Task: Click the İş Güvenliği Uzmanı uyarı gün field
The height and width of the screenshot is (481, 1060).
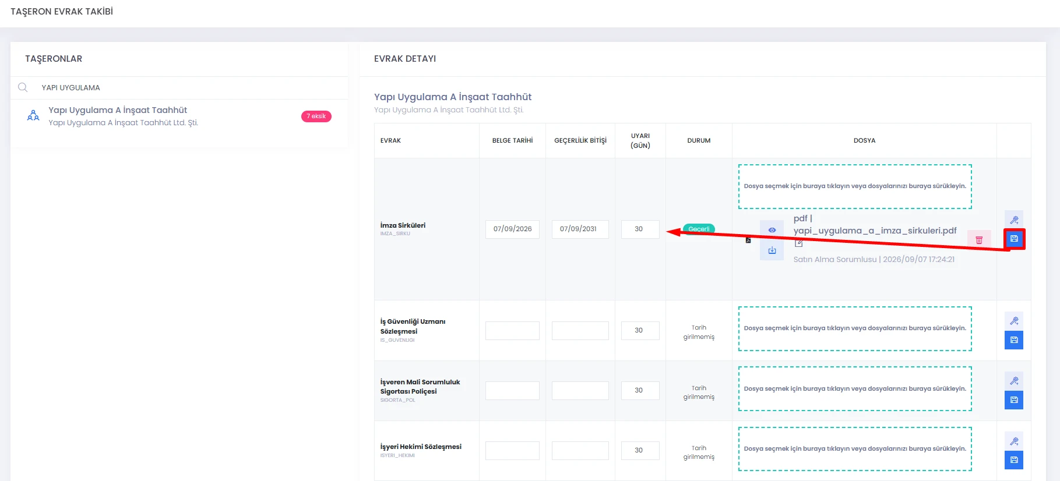Action: (640, 330)
